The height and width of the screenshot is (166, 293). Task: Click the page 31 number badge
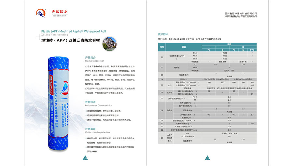tap(207, 159)
